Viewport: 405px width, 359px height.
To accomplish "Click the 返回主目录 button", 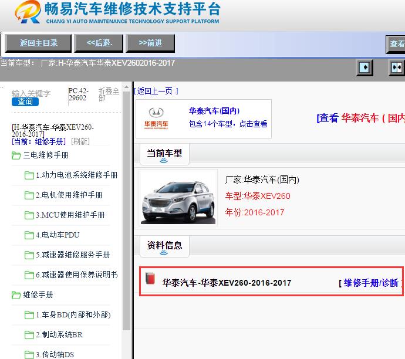I will [x=38, y=43].
